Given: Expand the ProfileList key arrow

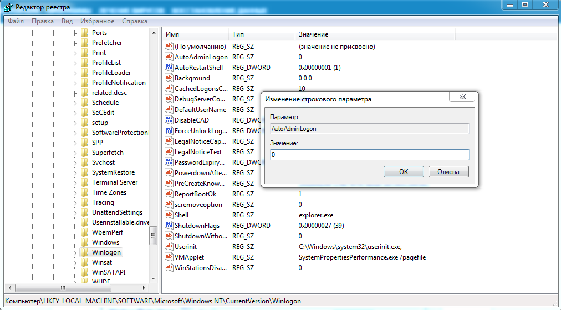Looking at the screenshot, I should click(75, 63).
